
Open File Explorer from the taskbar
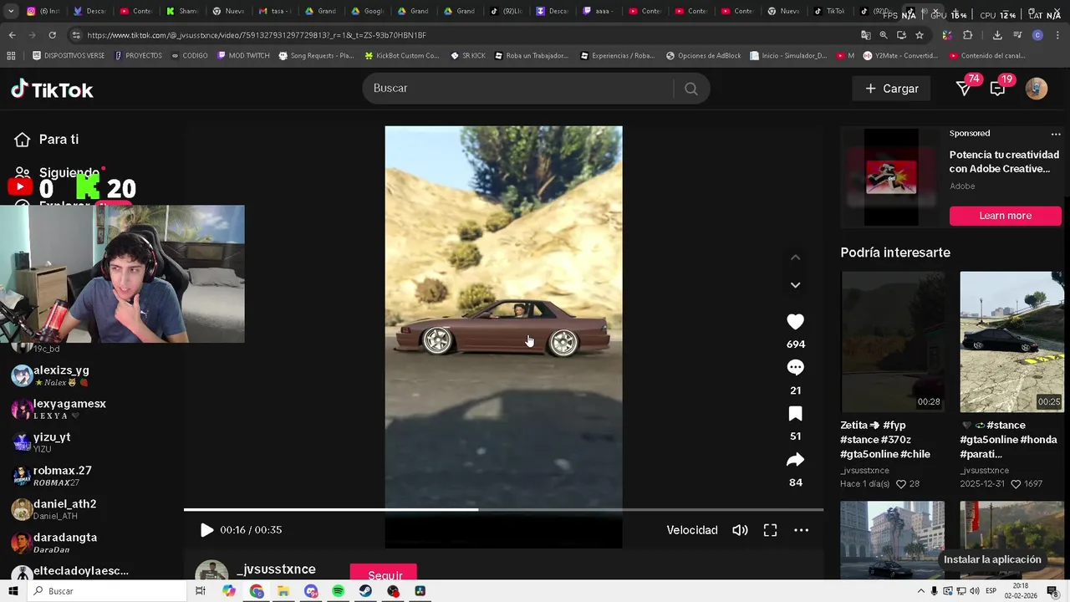pyautogui.click(x=283, y=591)
